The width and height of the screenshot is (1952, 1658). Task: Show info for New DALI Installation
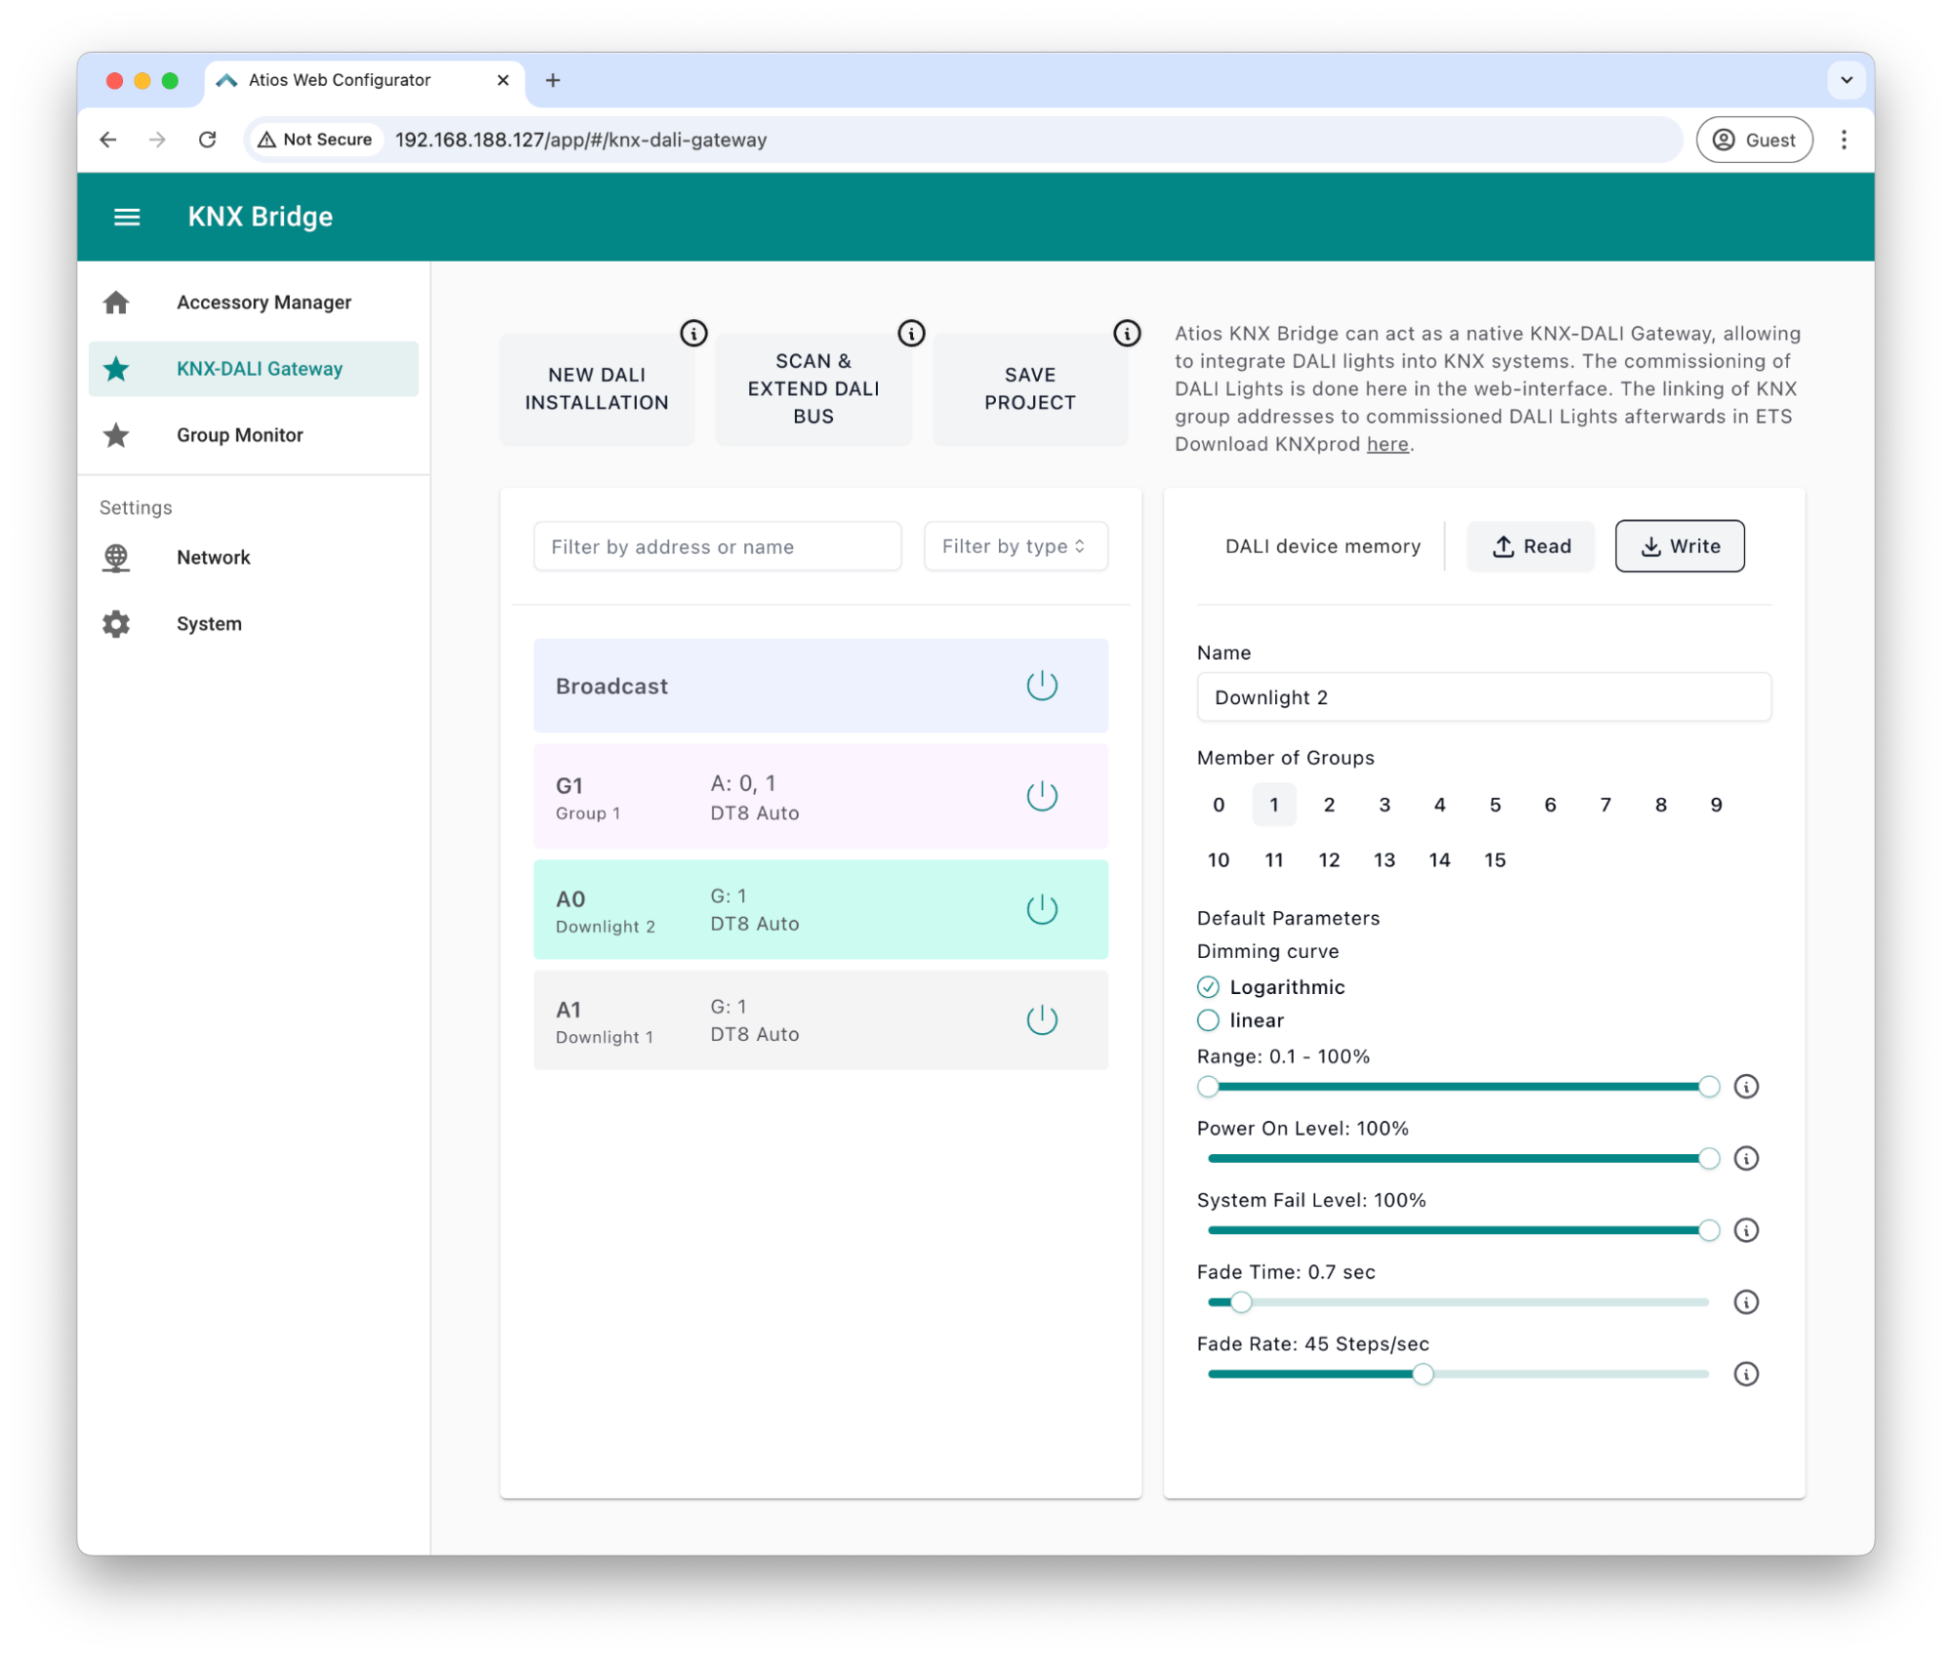point(693,333)
